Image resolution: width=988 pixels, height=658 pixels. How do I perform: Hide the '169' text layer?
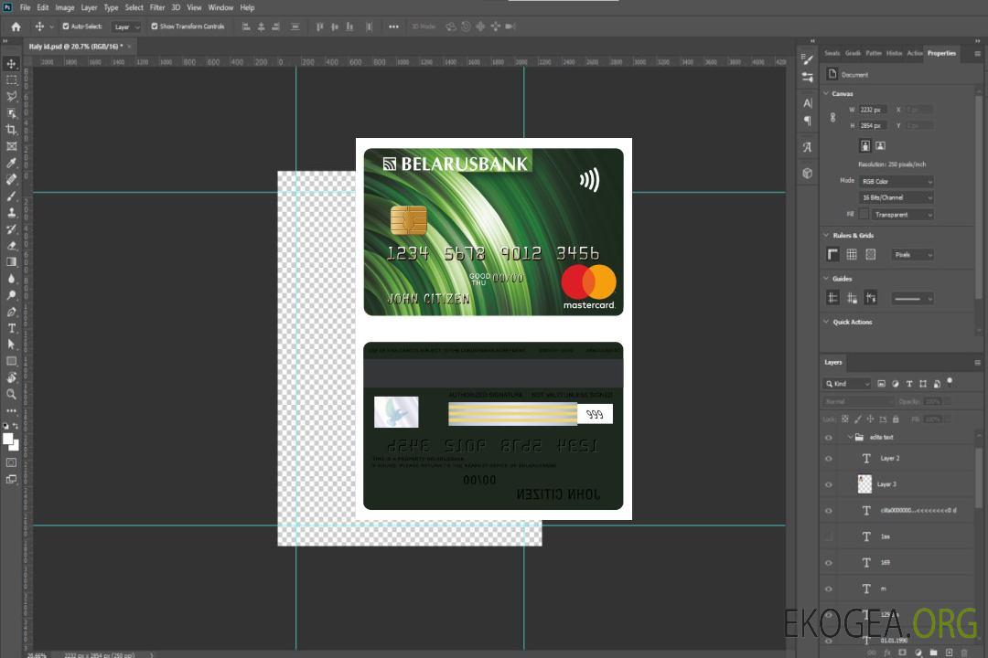829,563
